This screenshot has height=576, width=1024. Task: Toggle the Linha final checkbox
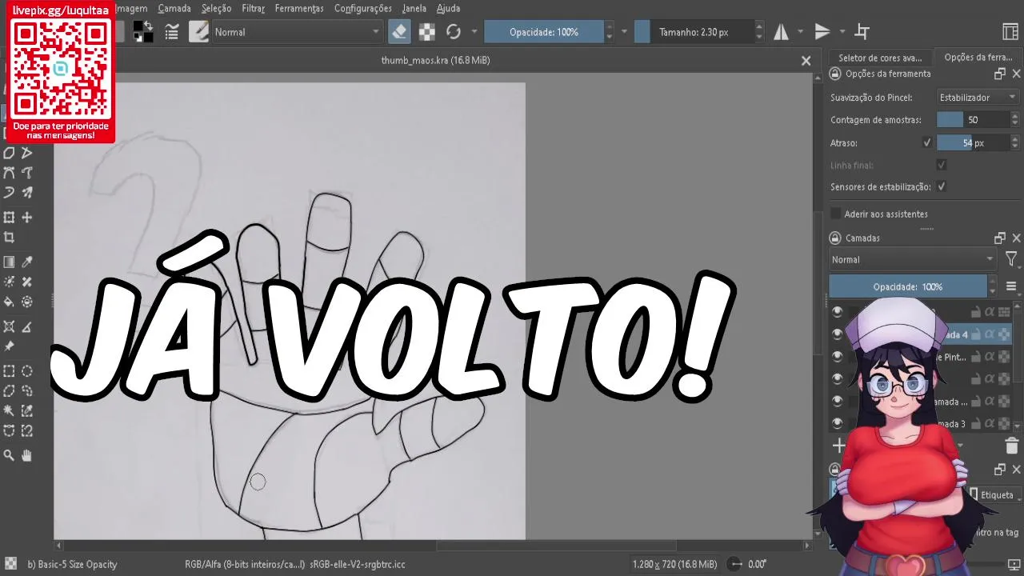[942, 165]
